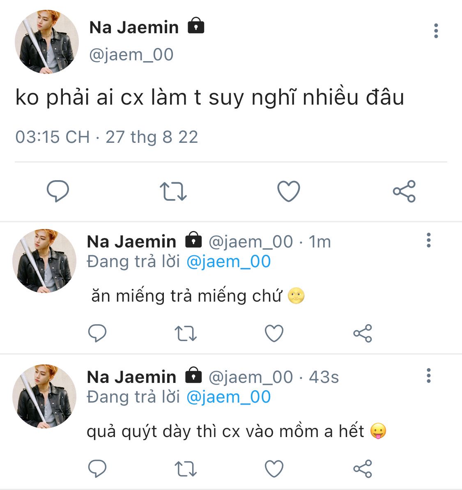
Task: Retweet the 'quả quýt dày' reply
Action: coord(186,469)
